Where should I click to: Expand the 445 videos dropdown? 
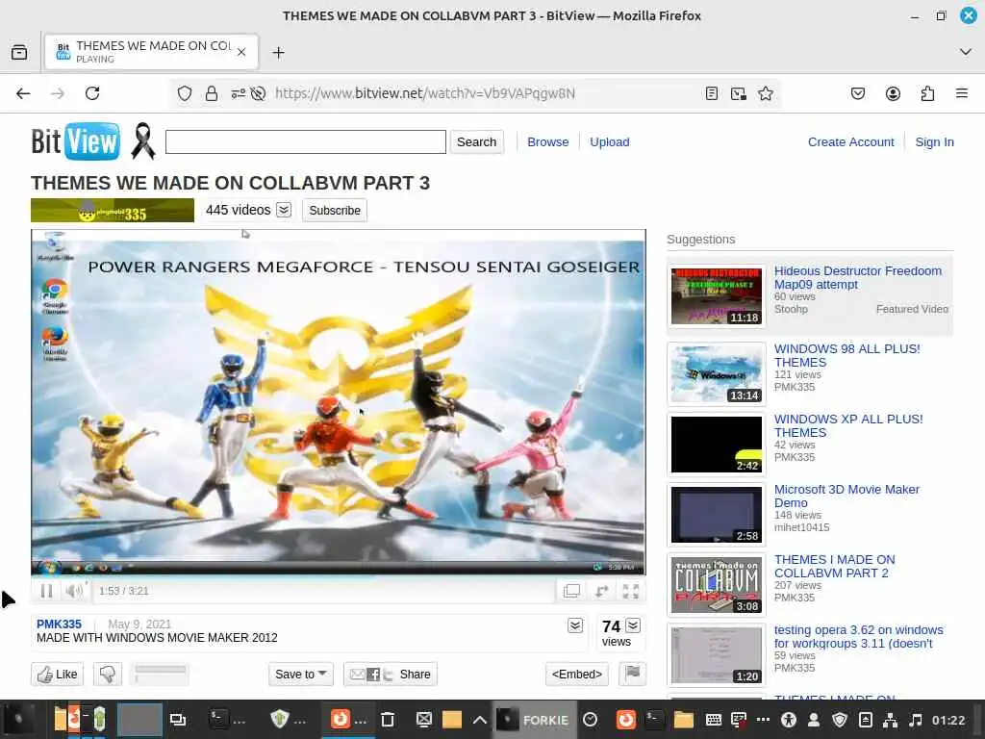(284, 210)
